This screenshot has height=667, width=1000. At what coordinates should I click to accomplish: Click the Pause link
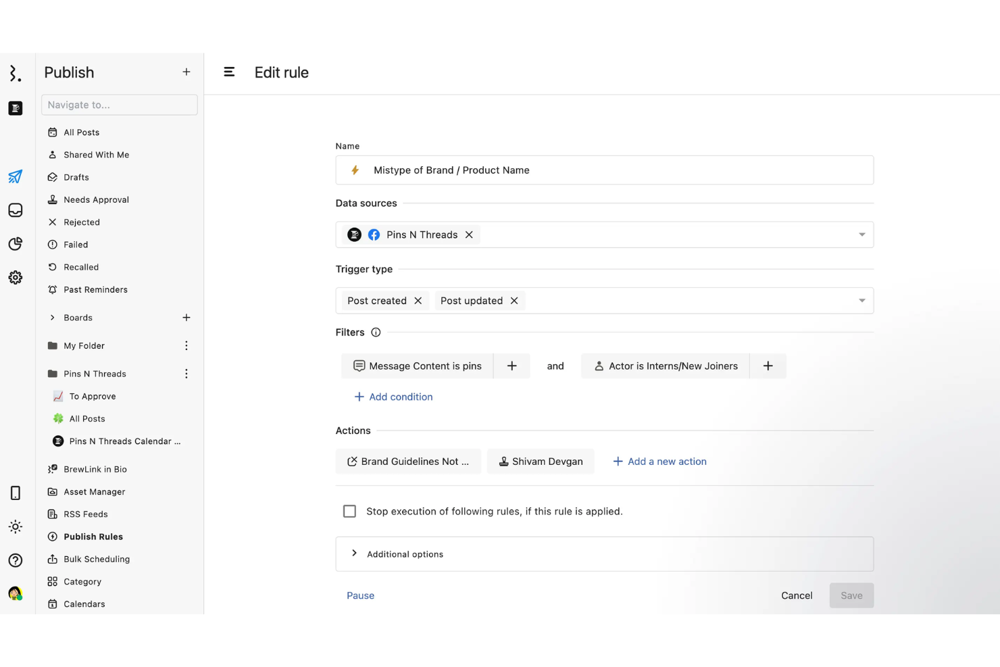coord(360,595)
